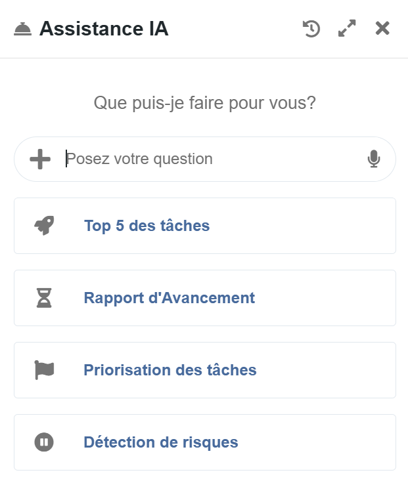Click the concierge bell icon beside Assistance IA
Image resolution: width=408 pixels, height=483 pixels.
pos(22,29)
